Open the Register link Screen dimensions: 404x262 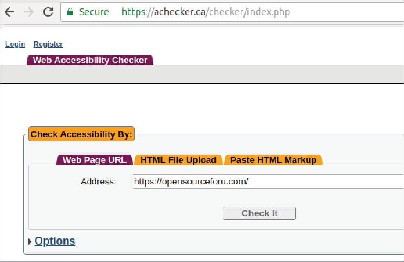point(48,44)
